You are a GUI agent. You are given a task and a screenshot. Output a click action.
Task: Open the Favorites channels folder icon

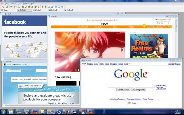coord(11,7)
